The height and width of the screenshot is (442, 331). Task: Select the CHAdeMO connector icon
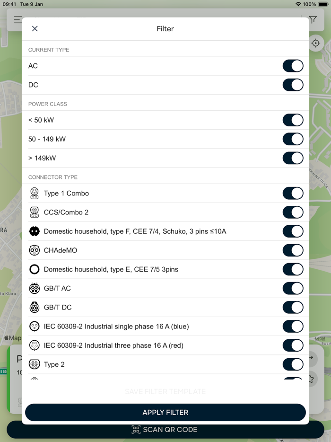[x=34, y=250]
